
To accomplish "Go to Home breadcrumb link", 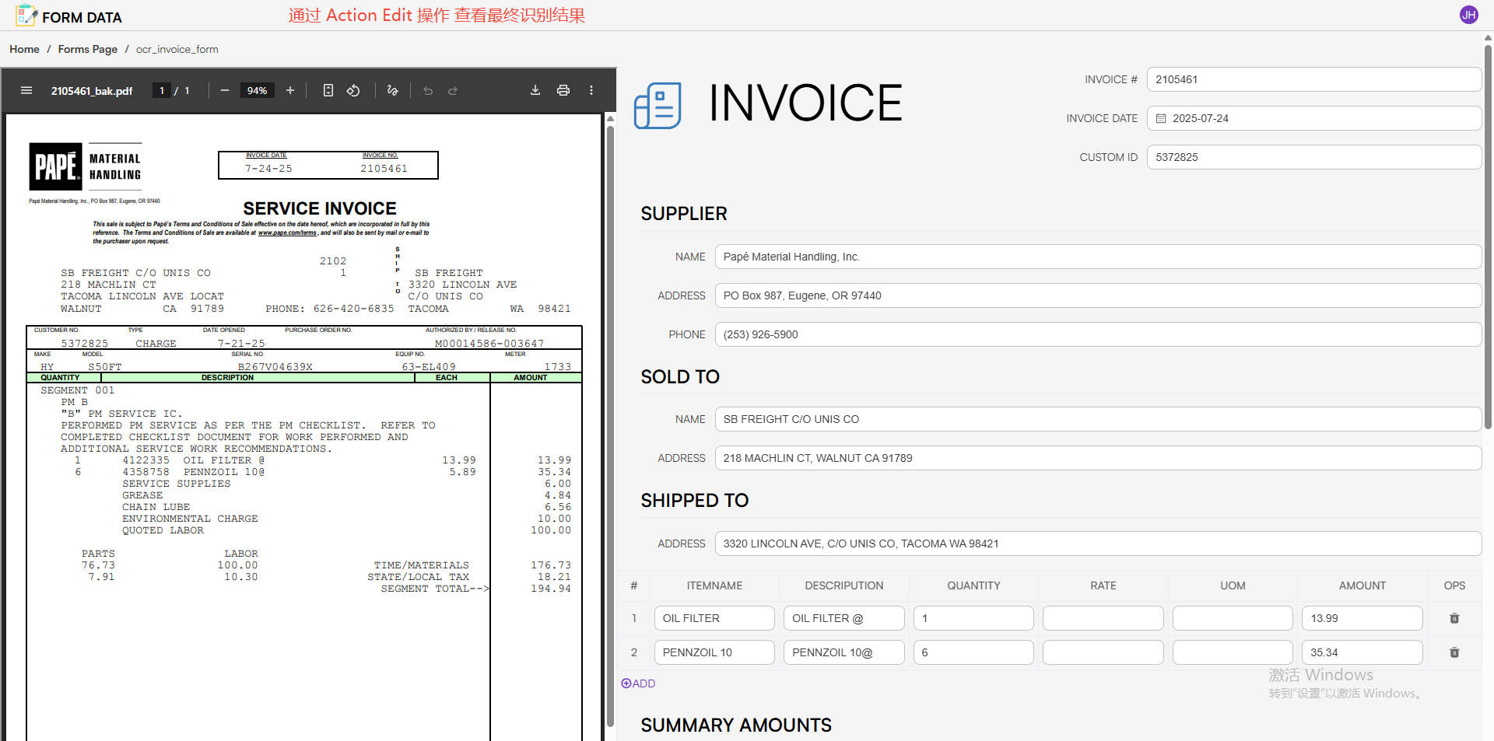I will pos(24,49).
